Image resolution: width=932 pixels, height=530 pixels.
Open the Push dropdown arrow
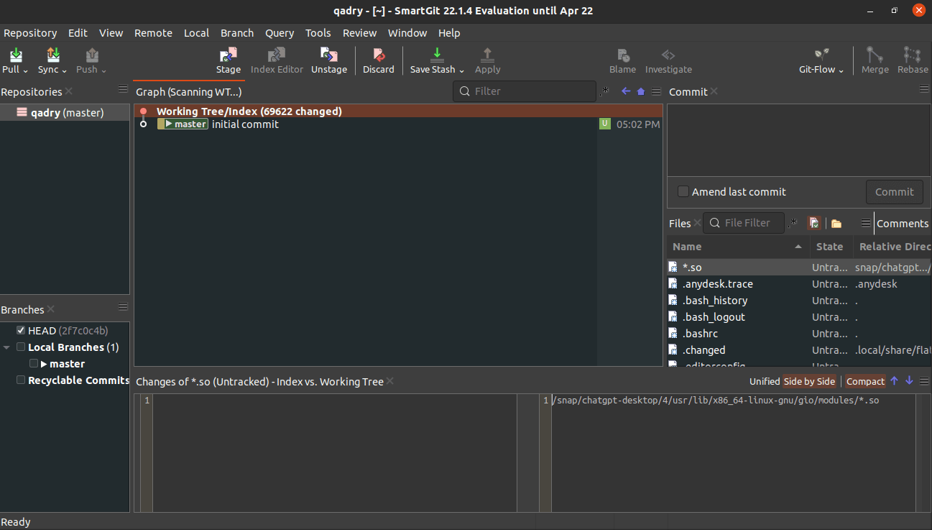pyautogui.click(x=103, y=70)
